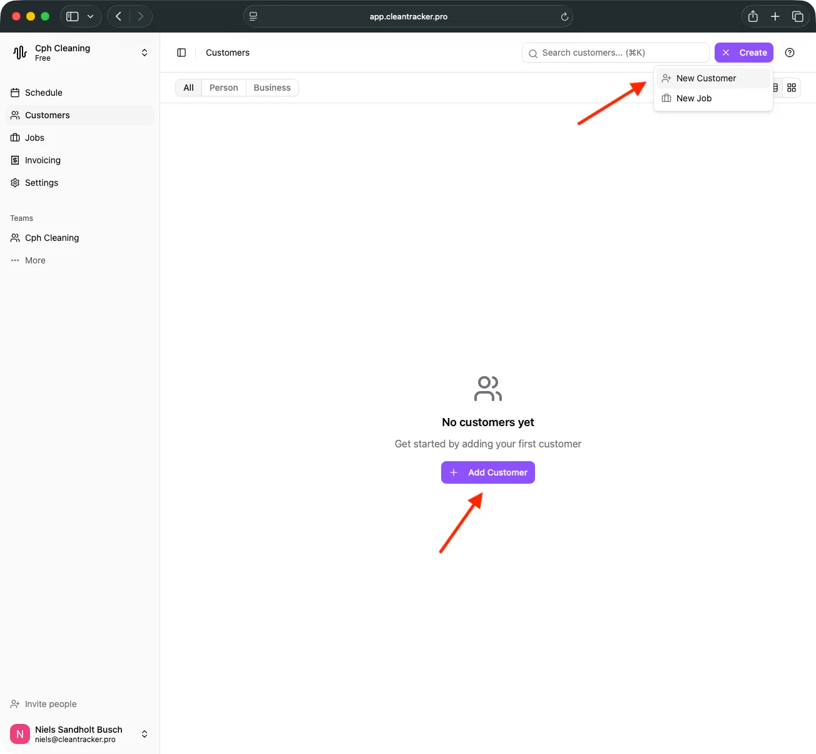Select the All customers filter
This screenshot has width=816, height=754.
click(188, 88)
